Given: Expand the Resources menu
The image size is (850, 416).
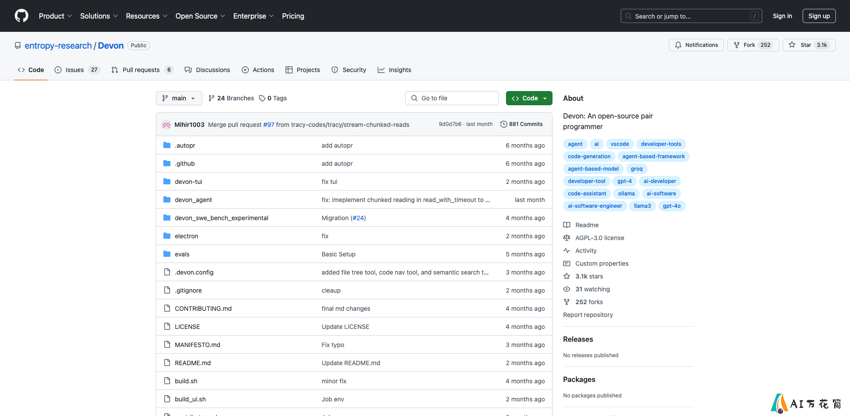Looking at the screenshot, I should pyautogui.click(x=147, y=16).
